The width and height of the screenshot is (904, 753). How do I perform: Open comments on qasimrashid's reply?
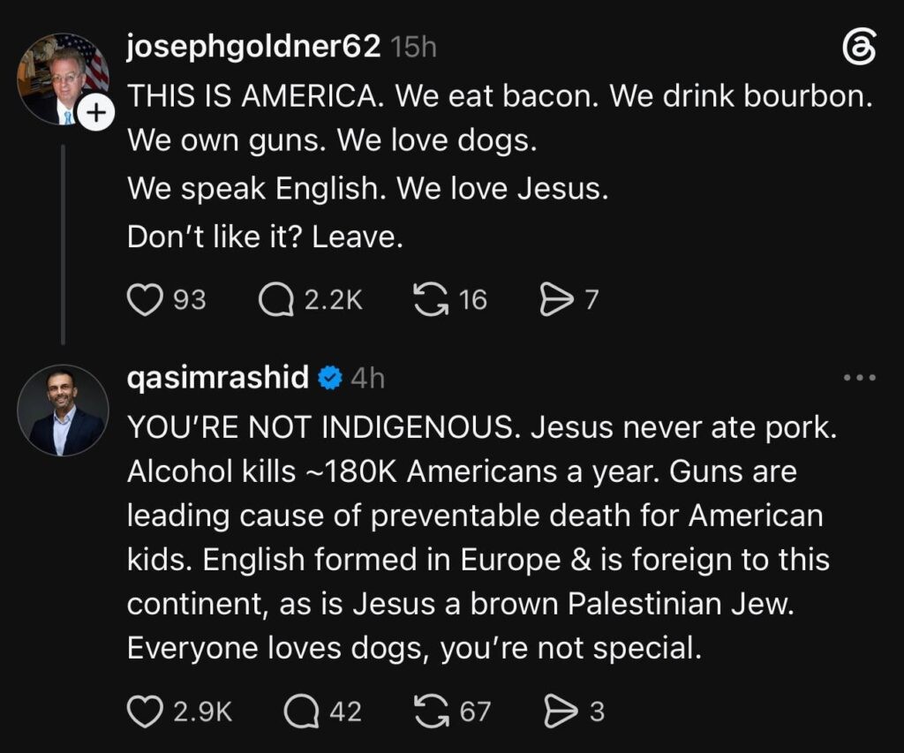[301, 712]
